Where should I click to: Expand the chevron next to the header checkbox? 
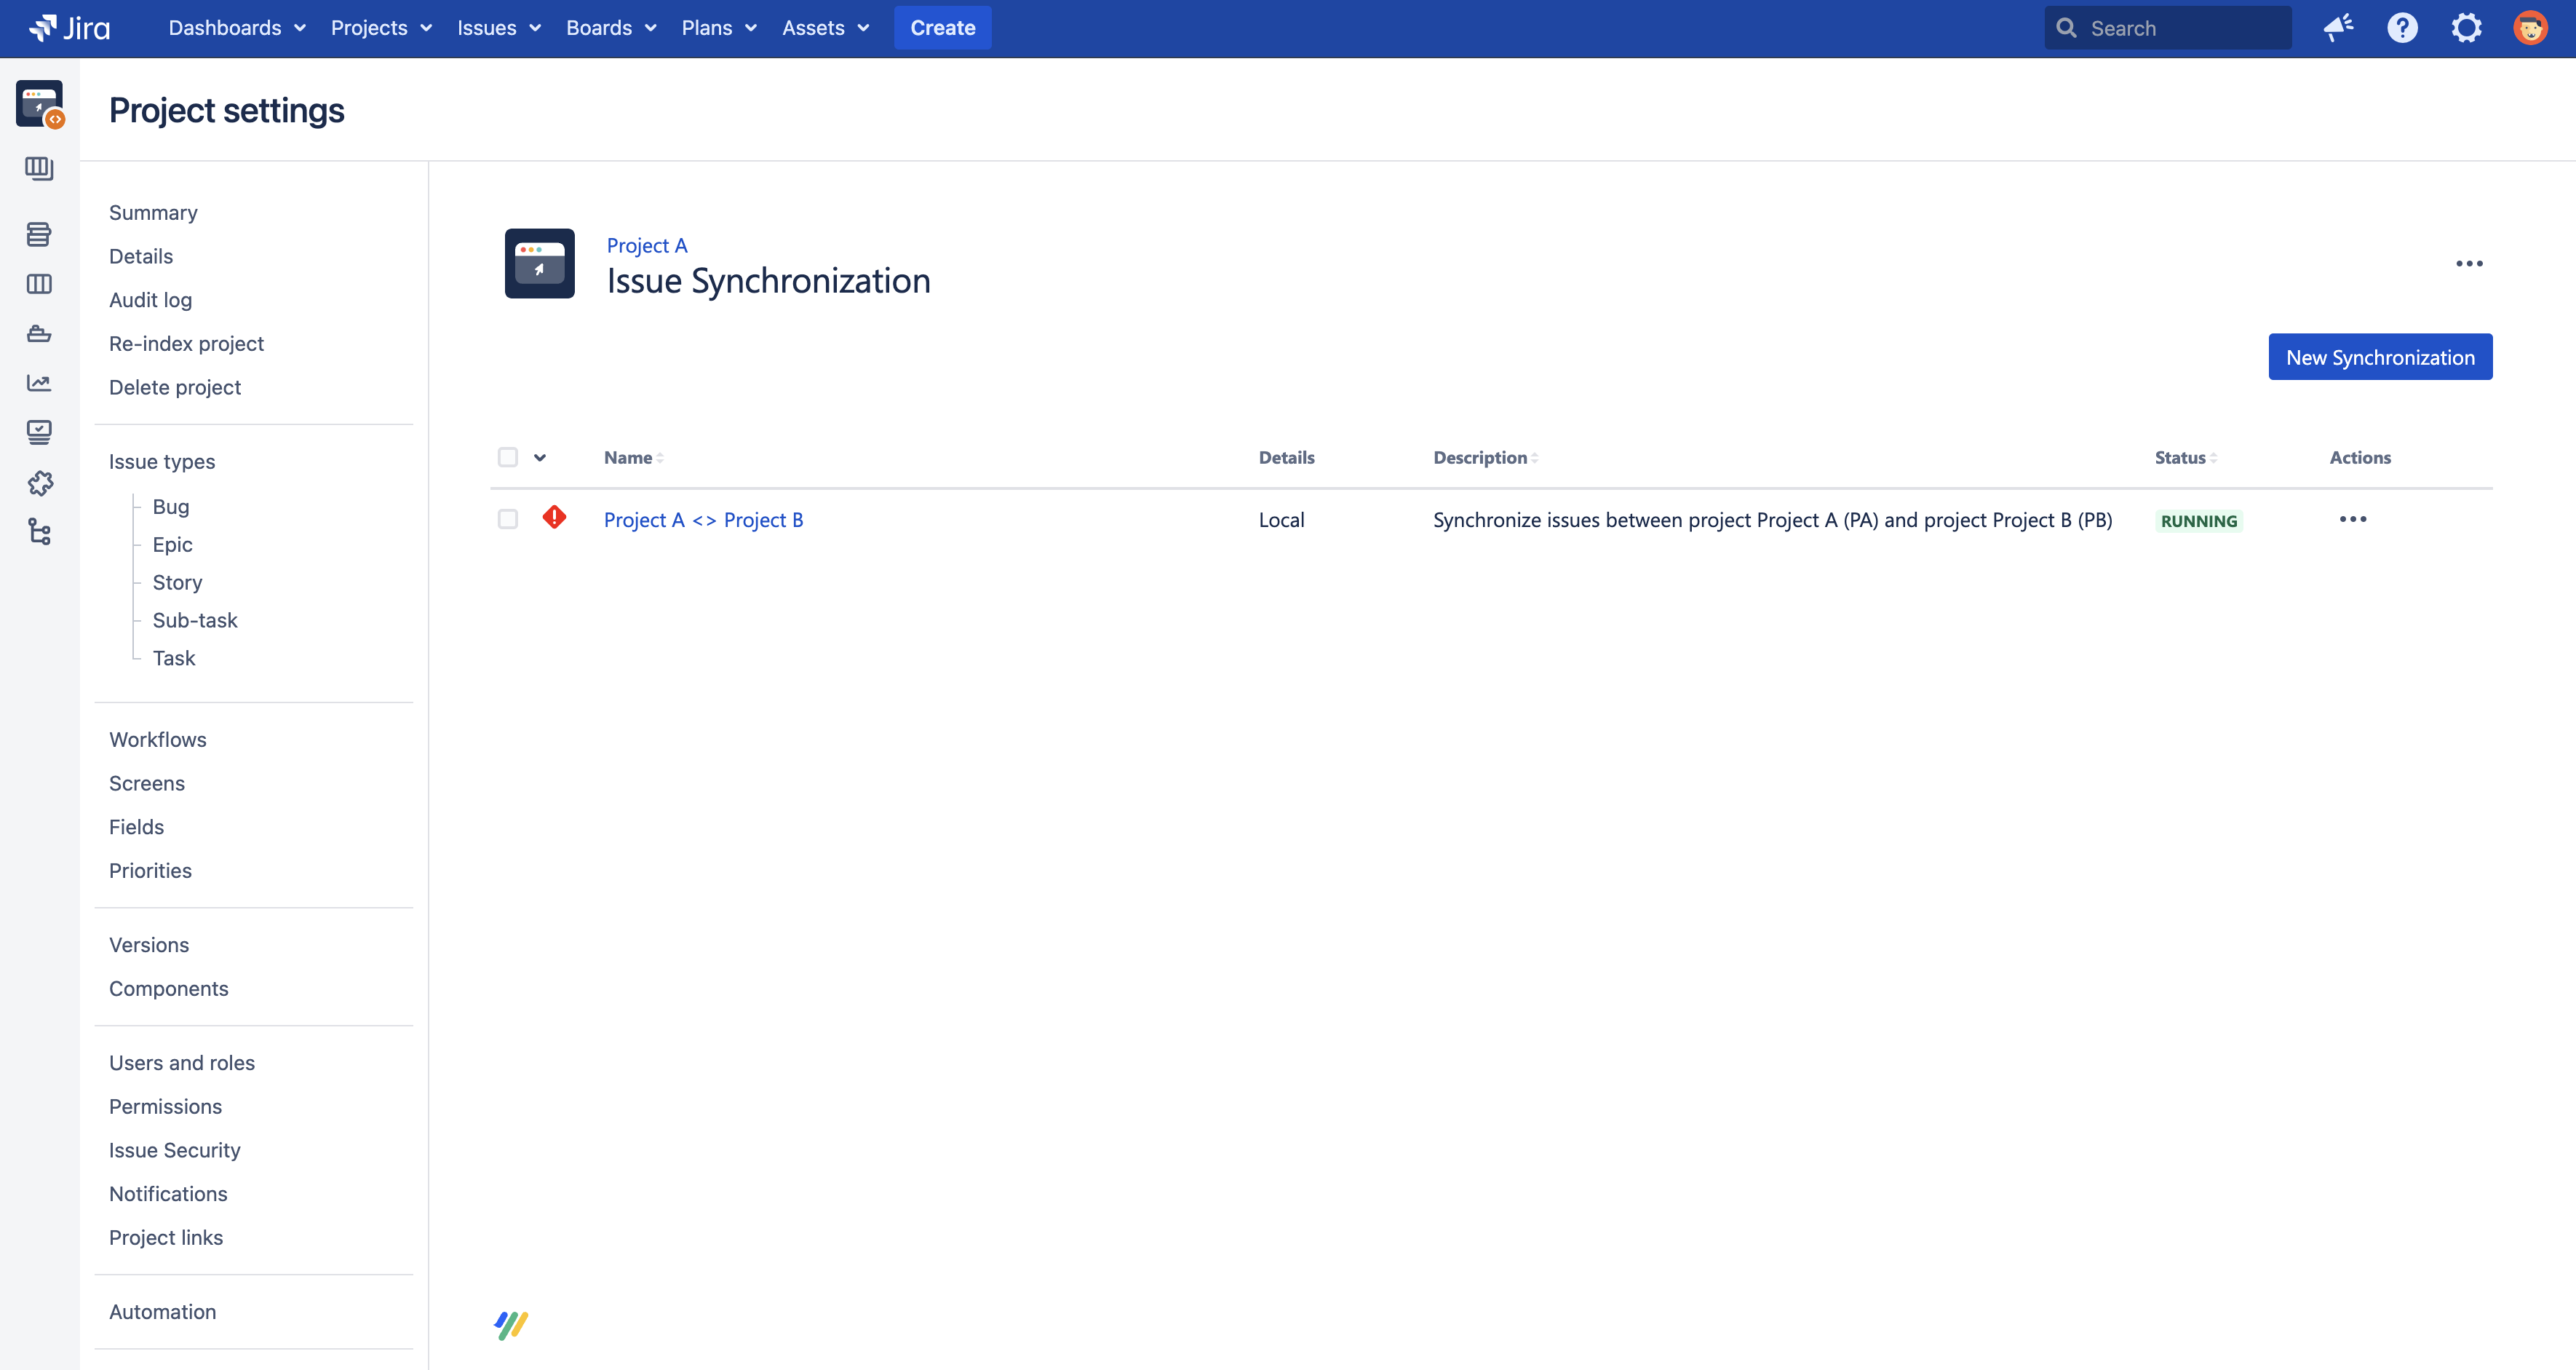point(541,457)
